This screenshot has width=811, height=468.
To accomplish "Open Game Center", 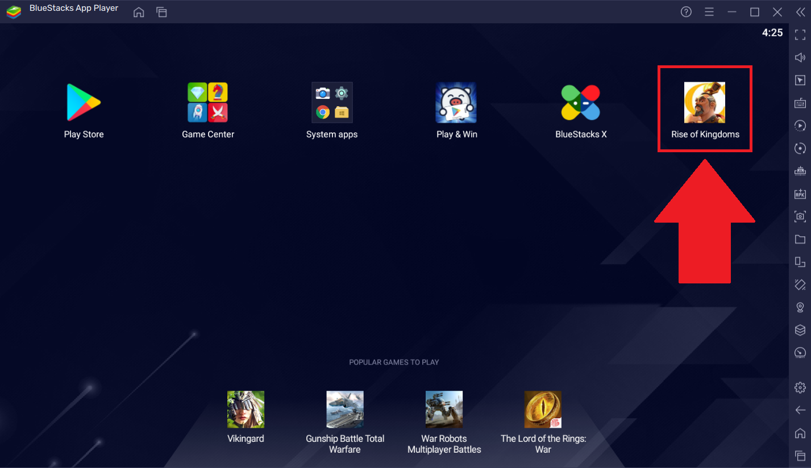I will pyautogui.click(x=208, y=103).
